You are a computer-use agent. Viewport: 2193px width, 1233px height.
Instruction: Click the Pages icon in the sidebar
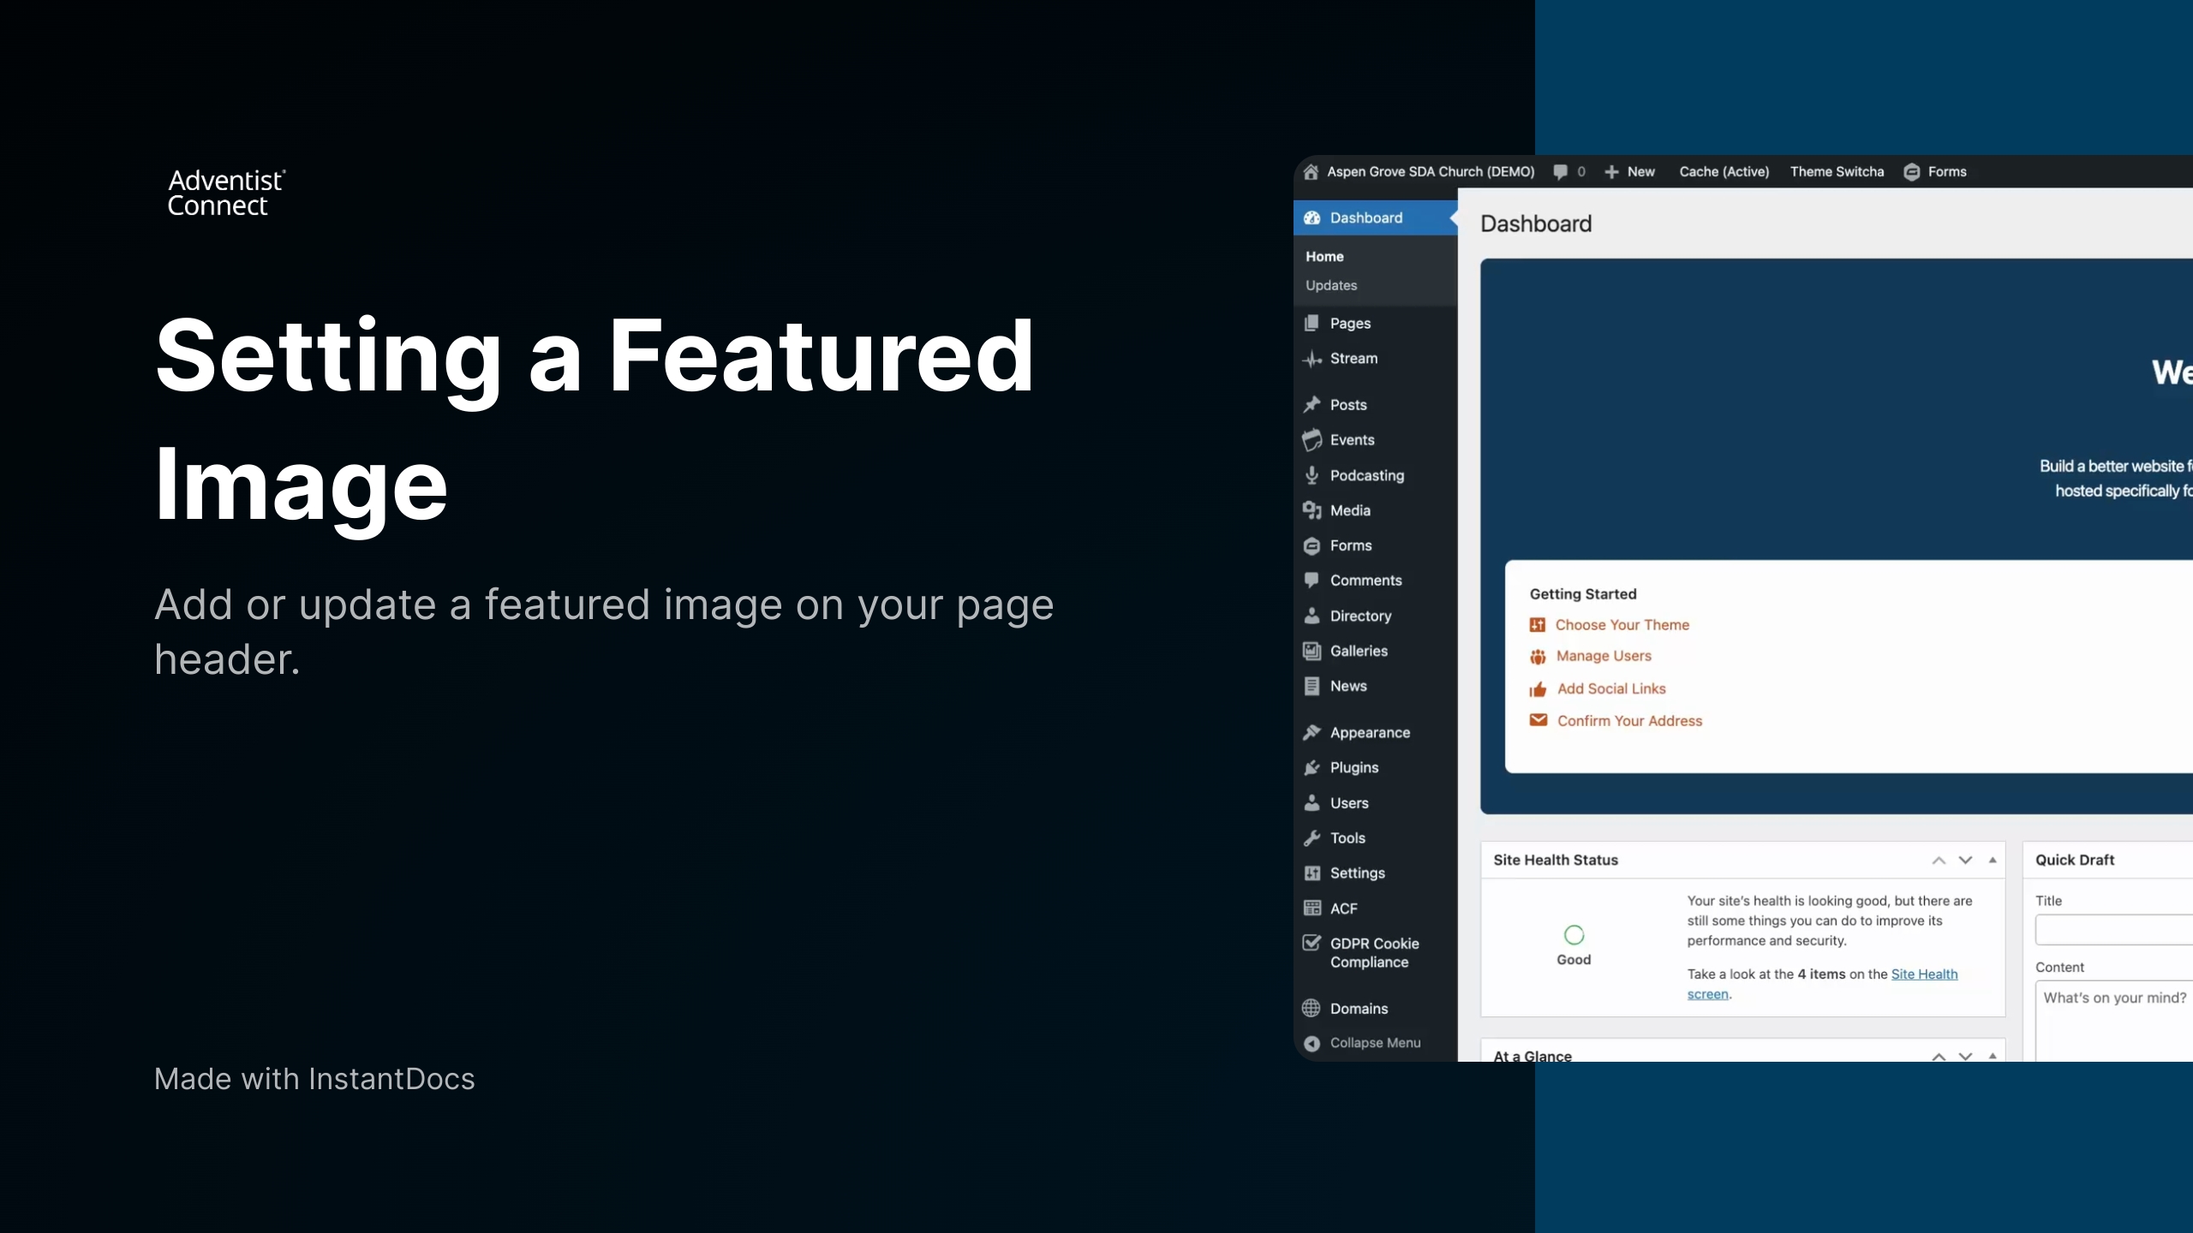coord(1312,323)
